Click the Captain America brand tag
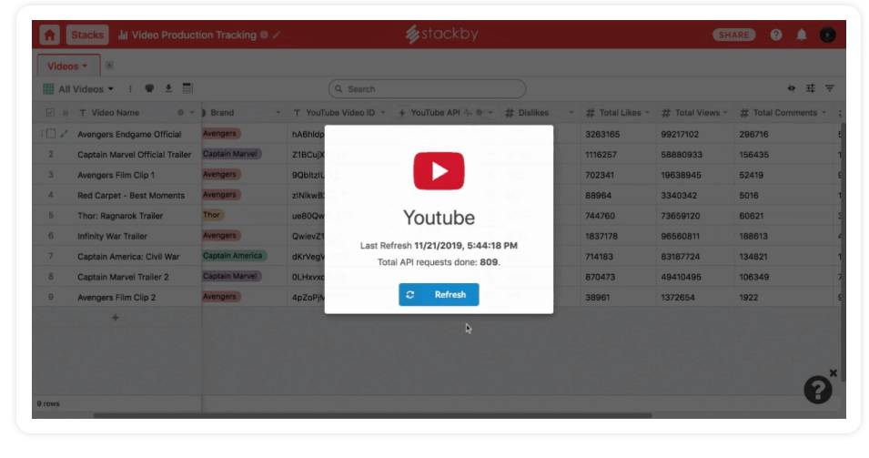This screenshot has width=869, height=458. point(233,256)
